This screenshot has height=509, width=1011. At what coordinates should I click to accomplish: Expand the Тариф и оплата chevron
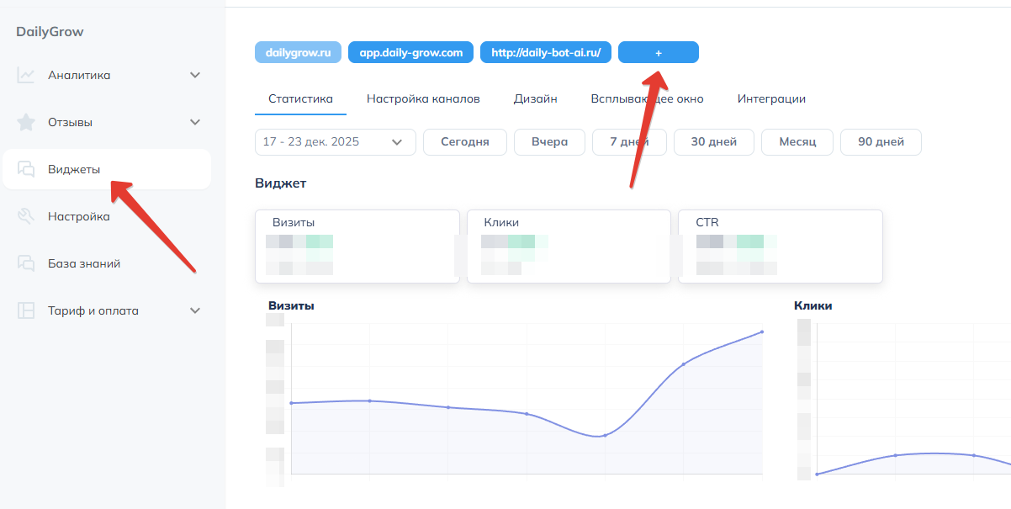click(195, 311)
